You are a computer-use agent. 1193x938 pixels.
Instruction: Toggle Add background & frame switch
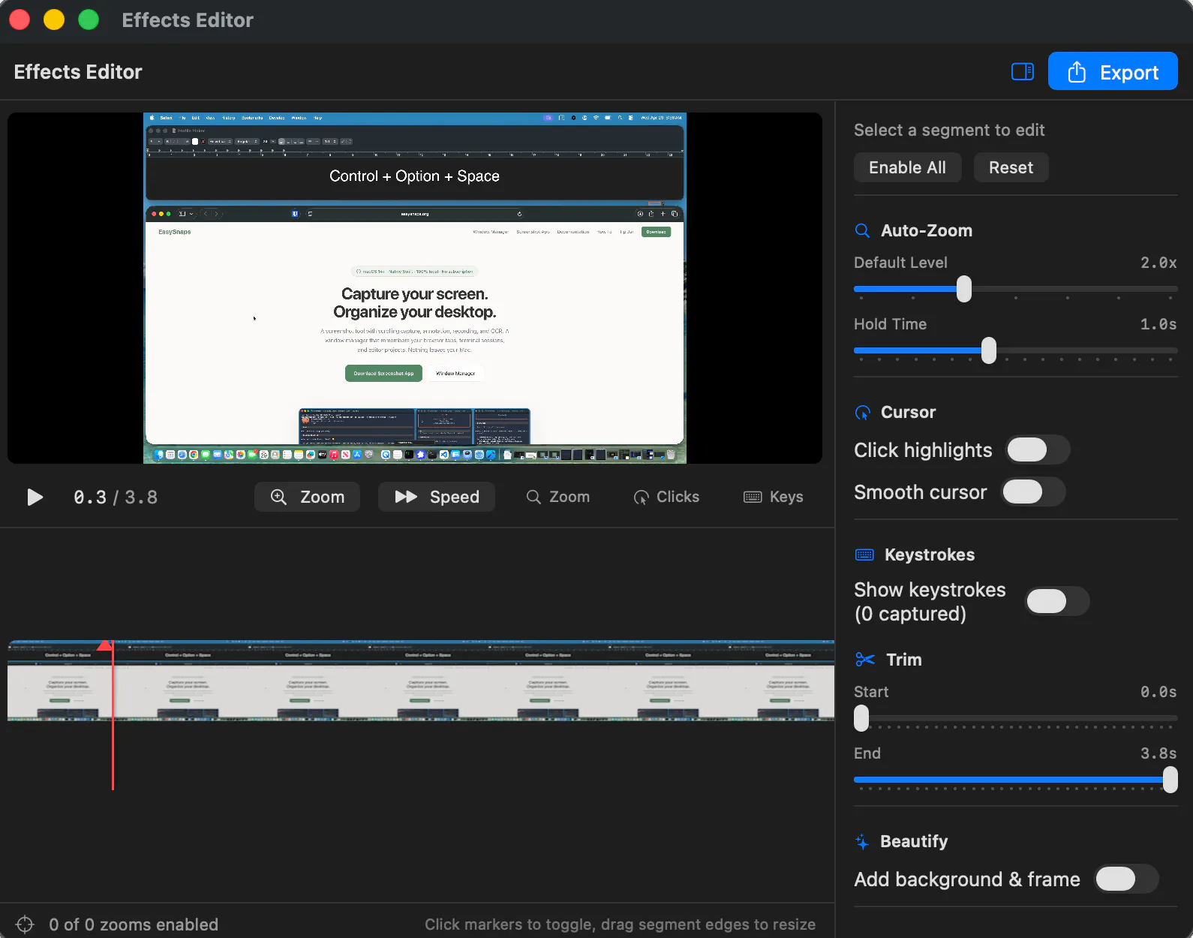pyautogui.click(x=1127, y=879)
